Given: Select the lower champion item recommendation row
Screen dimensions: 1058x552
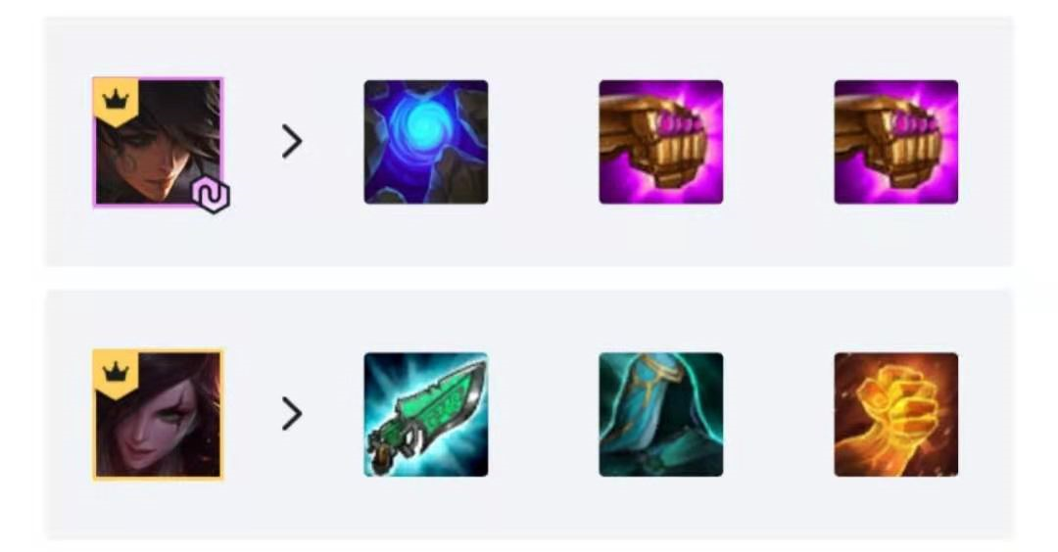Looking at the screenshot, I should 529,415.
